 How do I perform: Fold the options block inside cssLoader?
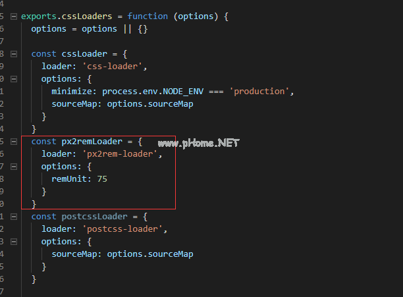click(x=14, y=78)
